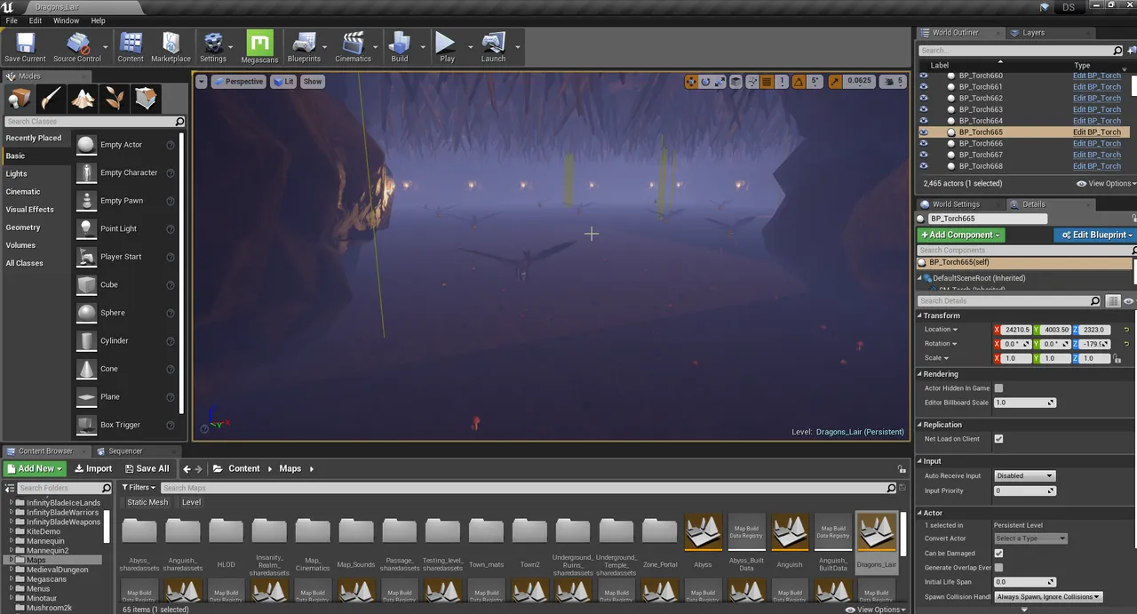Collapse the Transform section
This screenshot has width=1137, height=614.
(920, 315)
